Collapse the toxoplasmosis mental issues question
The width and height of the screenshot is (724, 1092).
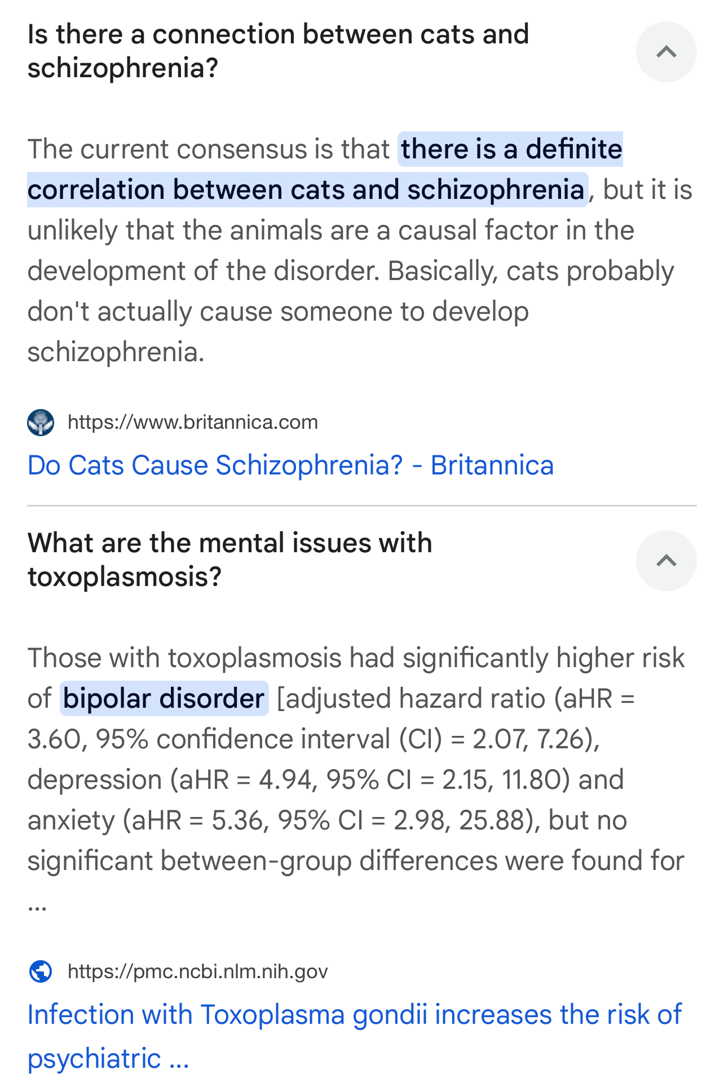[x=666, y=561]
